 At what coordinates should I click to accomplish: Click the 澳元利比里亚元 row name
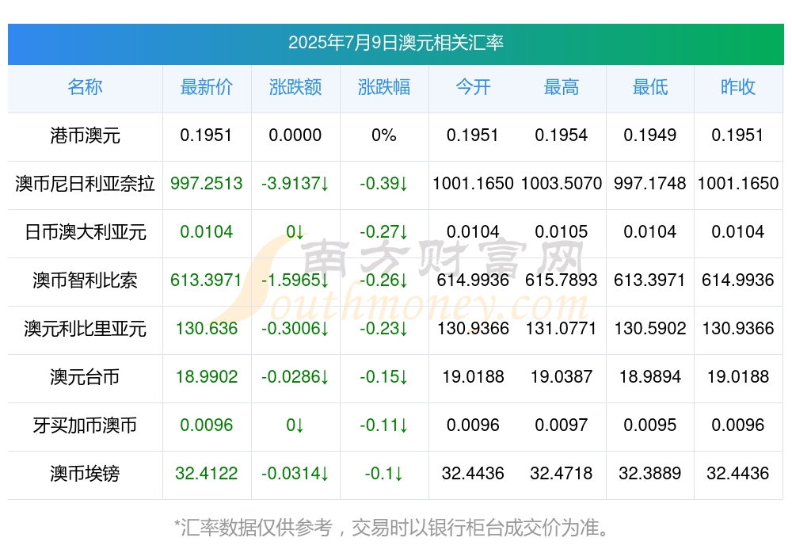(85, 329)
